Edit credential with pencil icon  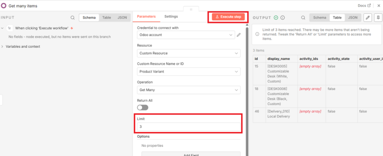click(x=239, y=35)
